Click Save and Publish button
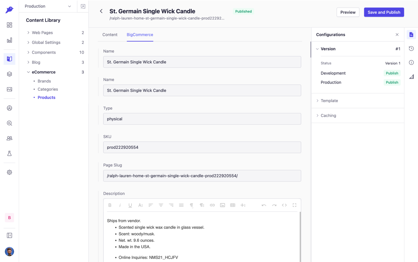This screenshot has width=418, height=262. [x=384, y=12]
